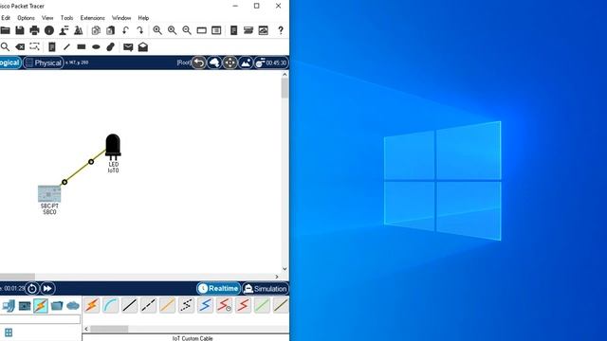
Task: Open the View menu
Action: (x=47, y=18)
